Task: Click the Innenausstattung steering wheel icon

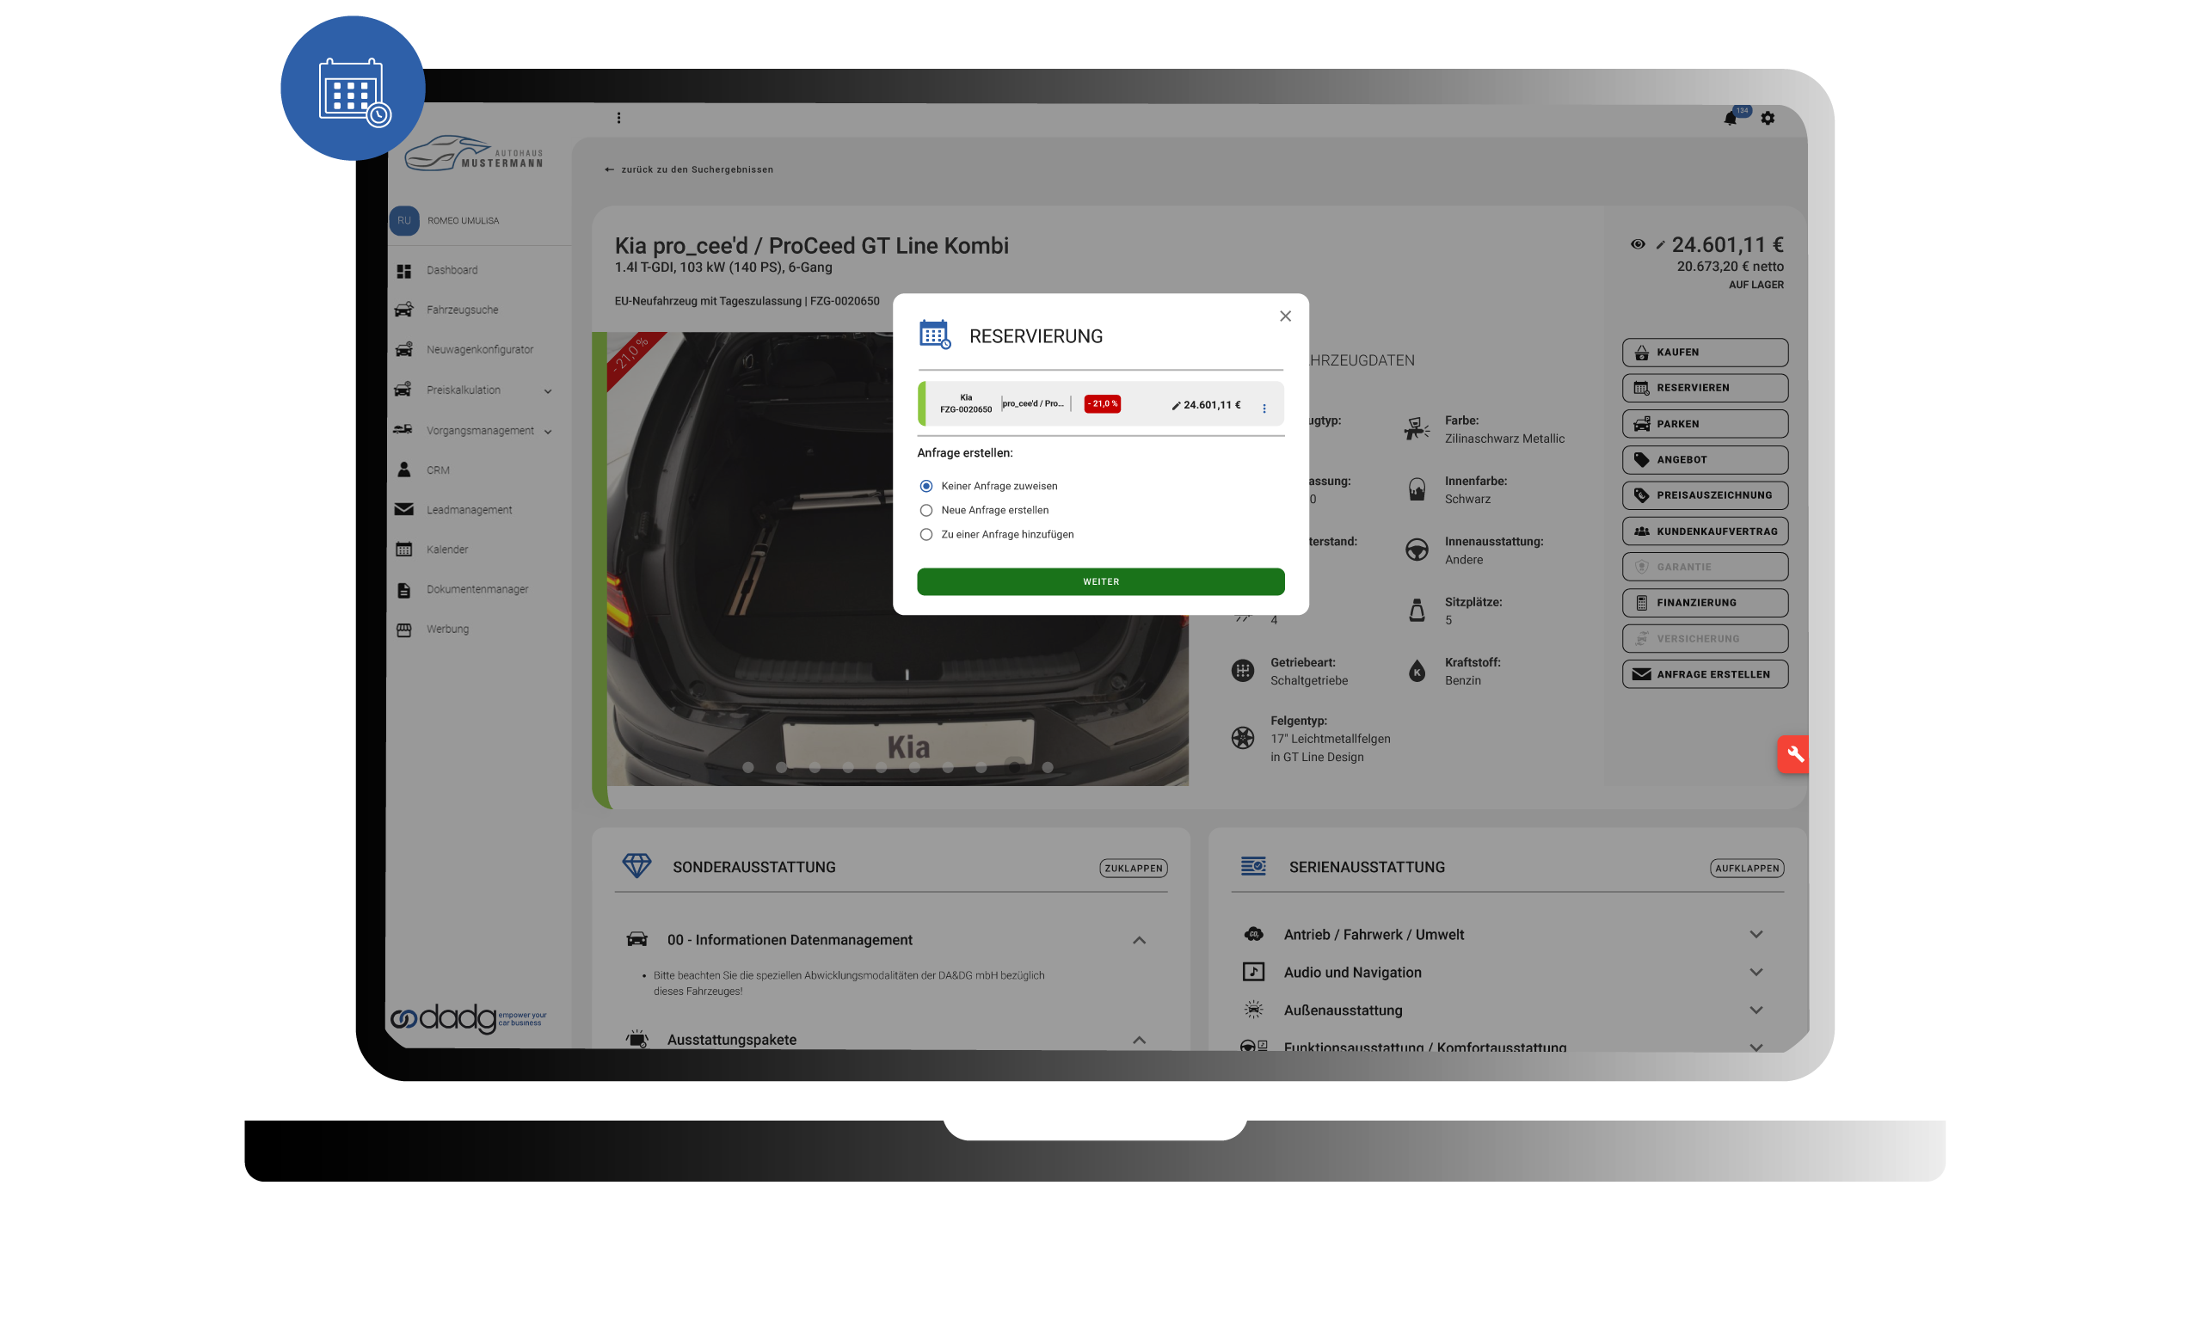Action: [1416, 550]
